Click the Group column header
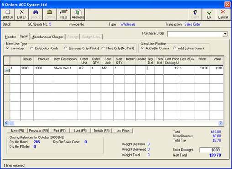 27,61
